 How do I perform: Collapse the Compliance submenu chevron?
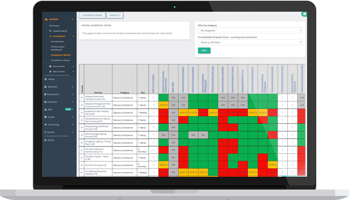pos(72,36)
